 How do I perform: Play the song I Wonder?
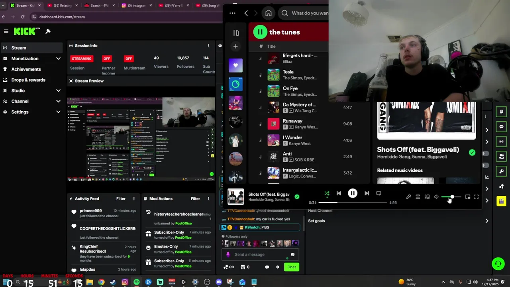(x=292, y=138)
